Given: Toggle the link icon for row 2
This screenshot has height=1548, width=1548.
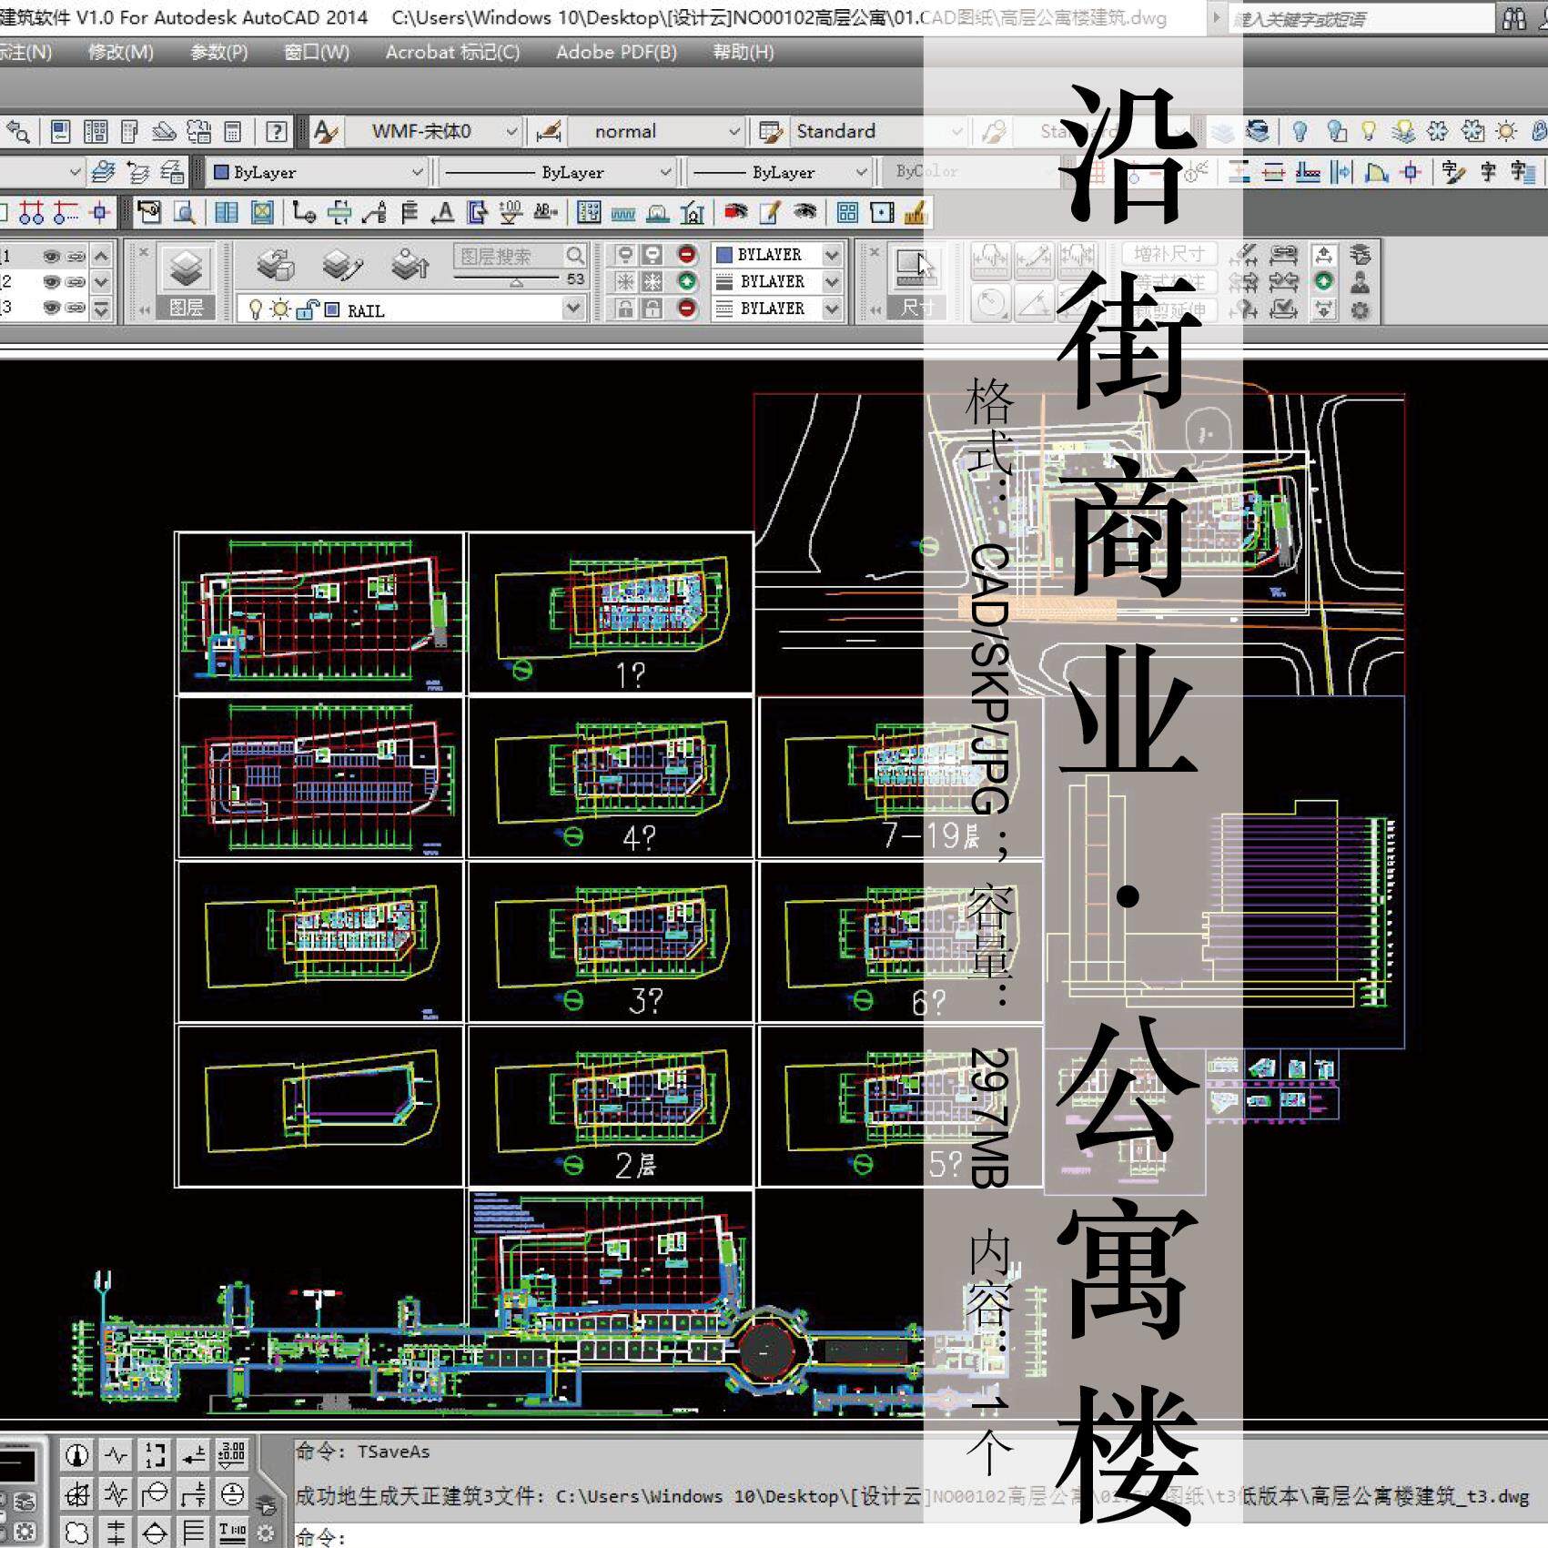Looking at the screenshot, I should click(76, 282).
